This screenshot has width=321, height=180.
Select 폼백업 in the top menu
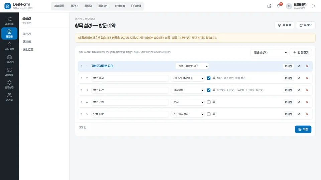point(88,6)
